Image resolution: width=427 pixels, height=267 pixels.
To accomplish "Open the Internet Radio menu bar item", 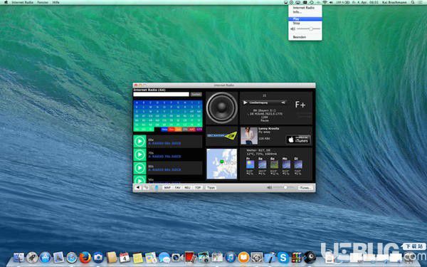I will (x=22, y=2).
